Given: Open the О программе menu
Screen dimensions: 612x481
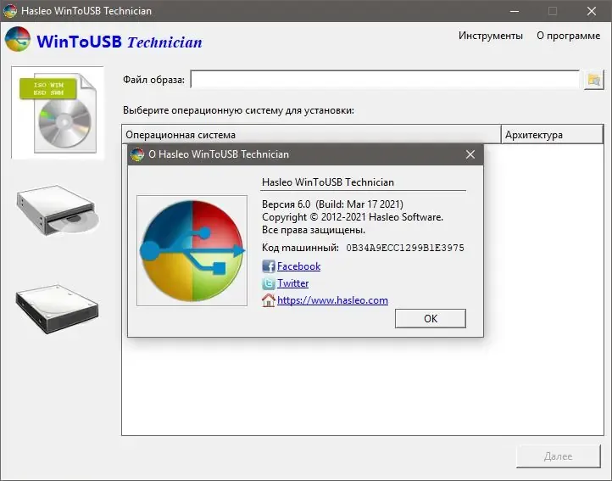Looking at the screenshot, I should tap(568, 36).
